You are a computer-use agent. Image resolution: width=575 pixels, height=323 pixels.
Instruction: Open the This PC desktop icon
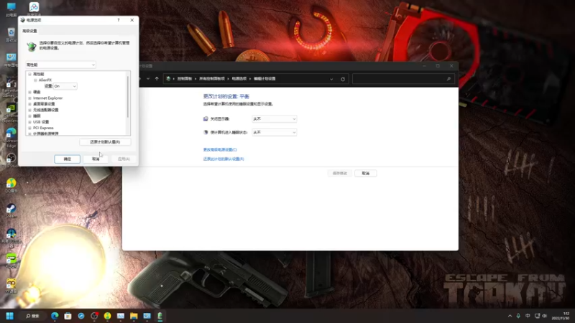(x=11, y=9)
